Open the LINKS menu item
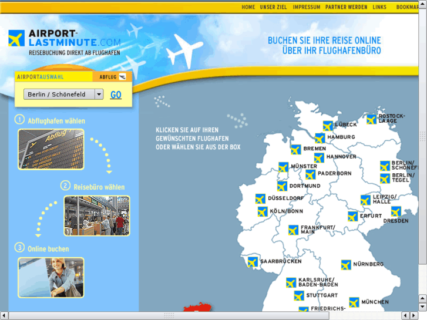427x320 pixels. click(x=379, y=7)
